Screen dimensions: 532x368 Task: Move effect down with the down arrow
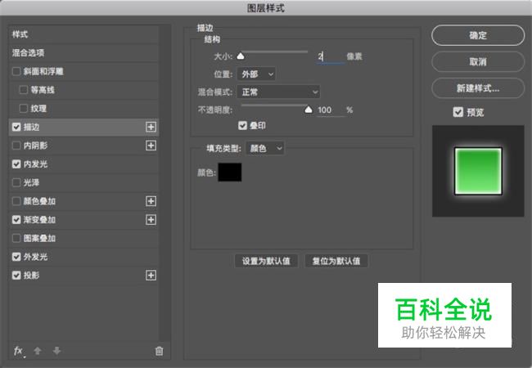tap(56, 351)
